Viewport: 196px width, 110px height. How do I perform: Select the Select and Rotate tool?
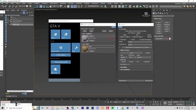tap(44, 6)
